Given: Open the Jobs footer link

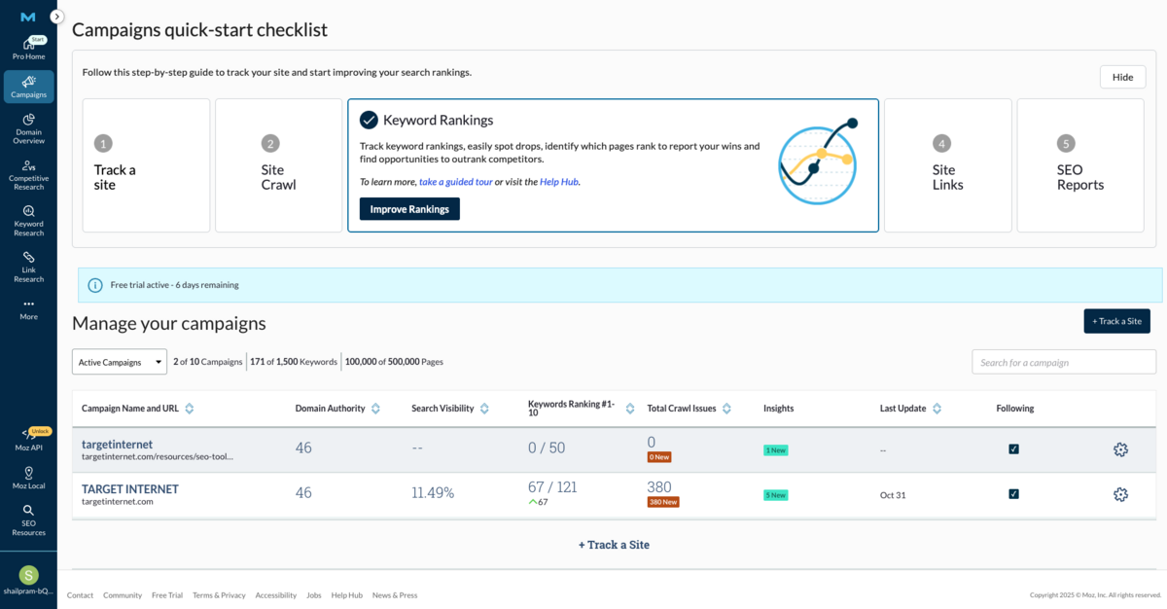Looking at the screenshot, I should point(314,595).
